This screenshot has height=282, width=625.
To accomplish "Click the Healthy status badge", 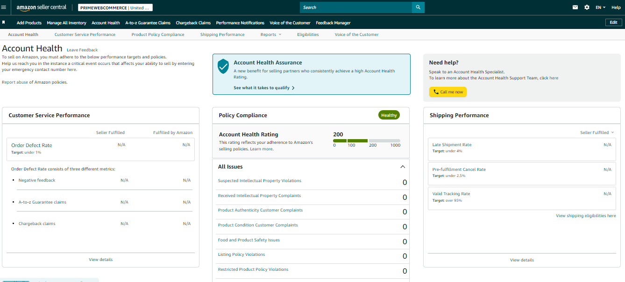I will pyautogui.click(x=389, y=115).
